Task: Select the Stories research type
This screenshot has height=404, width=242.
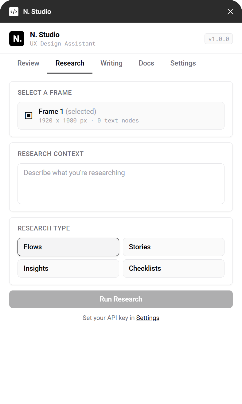Action: (174, 247)
